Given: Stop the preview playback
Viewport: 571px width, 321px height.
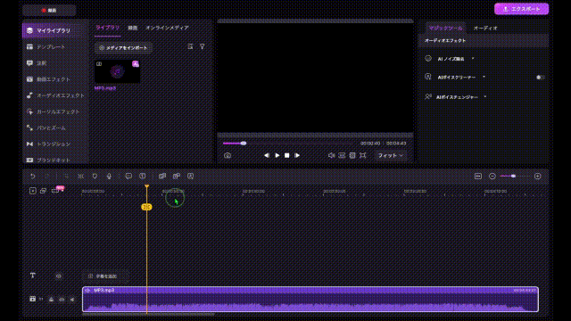Looking at the screenshot, I should (x=287, y=155).
